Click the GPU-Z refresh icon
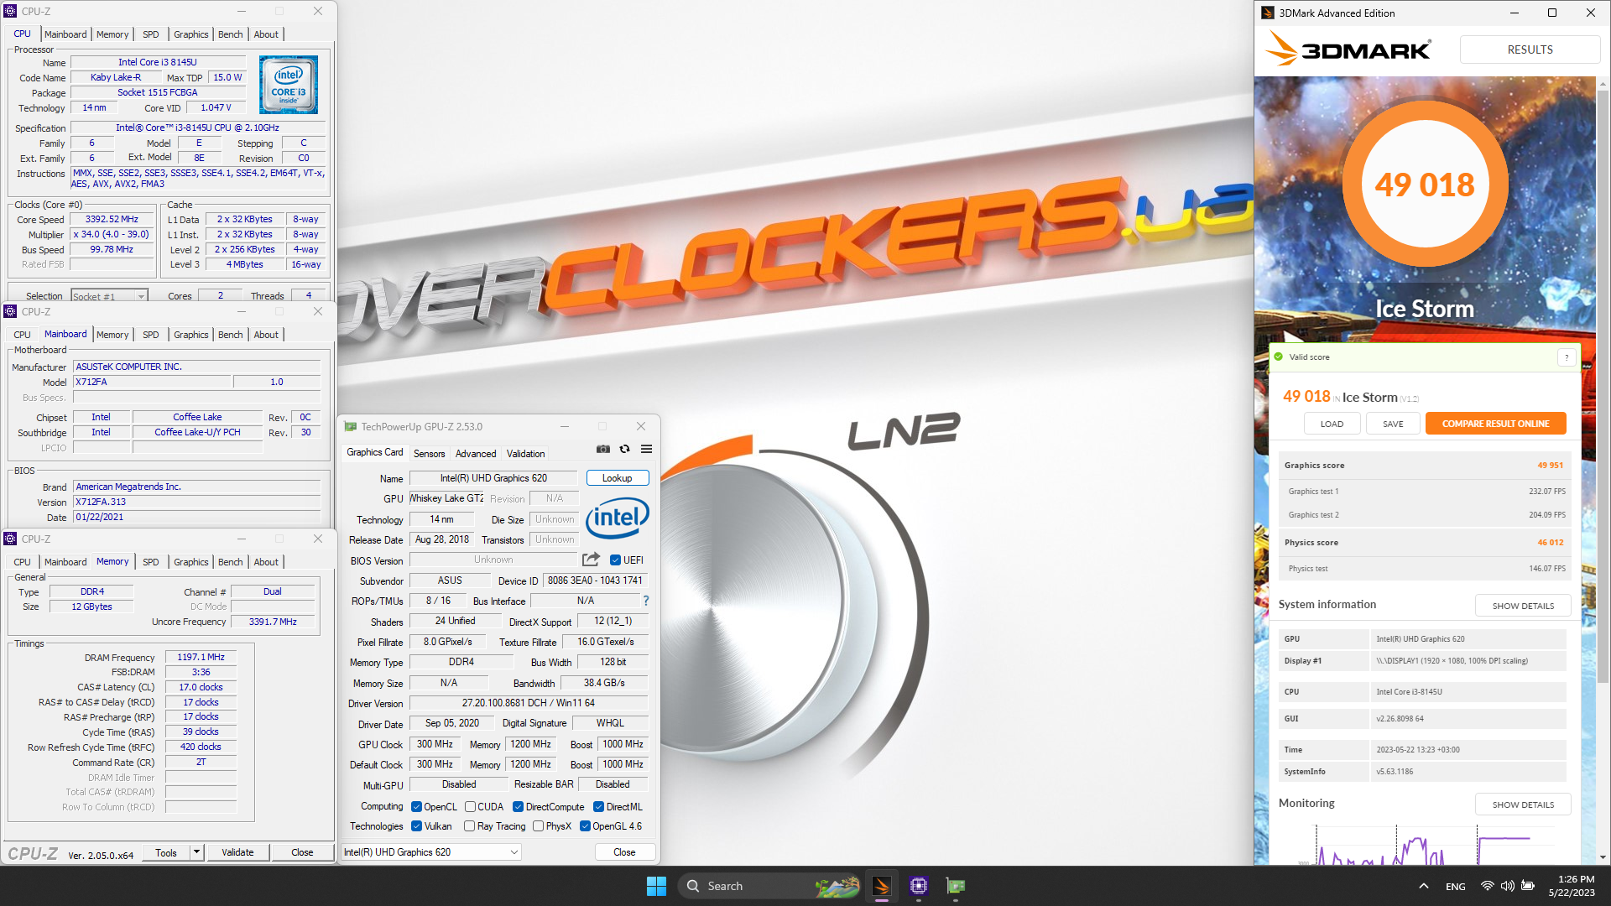The width and height of the screenshot is (1611, 906). click(x=624, y=449)
